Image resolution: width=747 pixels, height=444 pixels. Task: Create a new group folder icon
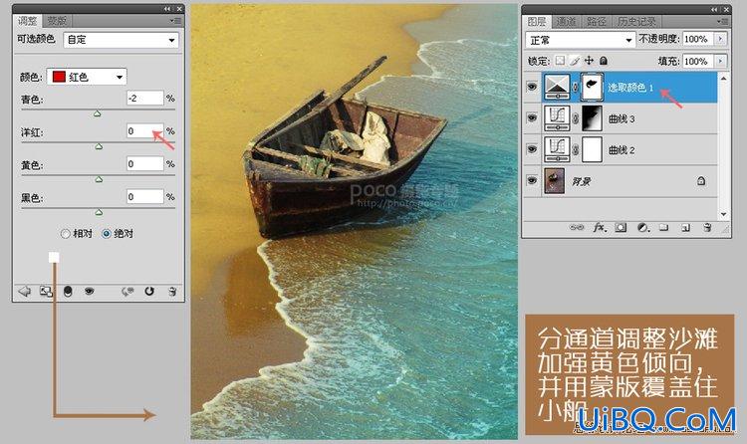pos(664,228)
